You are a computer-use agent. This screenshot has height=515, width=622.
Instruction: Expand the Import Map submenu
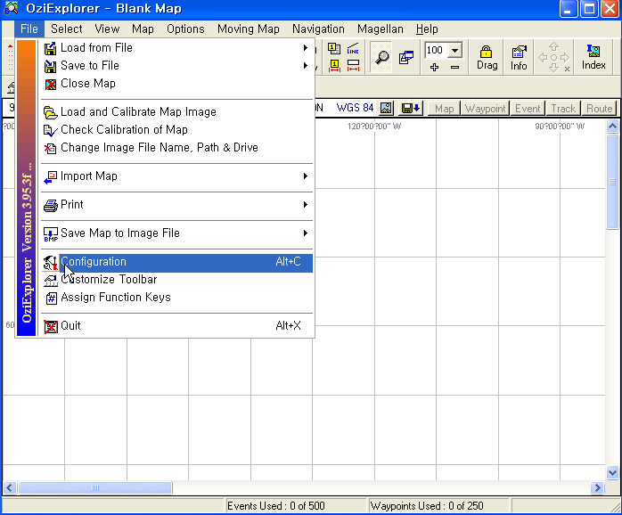305,176
